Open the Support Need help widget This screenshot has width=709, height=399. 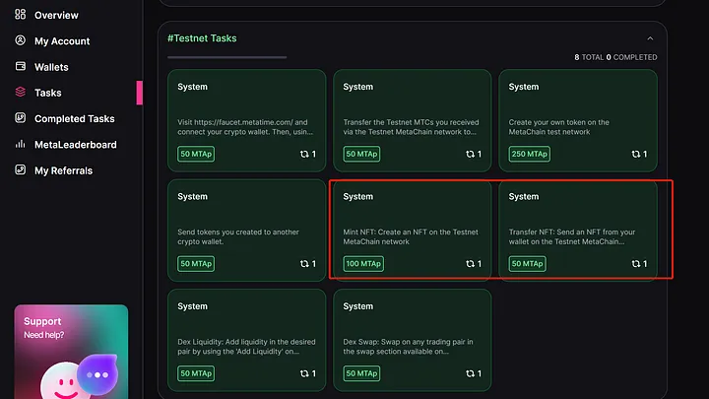[x=71, y=351]
